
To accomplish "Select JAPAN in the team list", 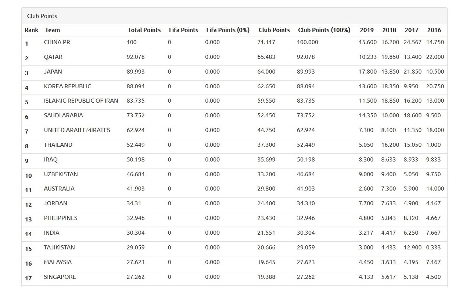I will coord(53,72).
